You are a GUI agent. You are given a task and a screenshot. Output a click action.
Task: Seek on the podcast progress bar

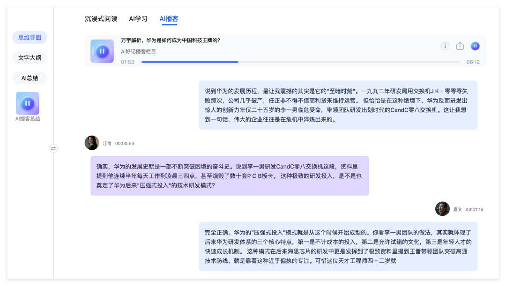click(300, 62)
